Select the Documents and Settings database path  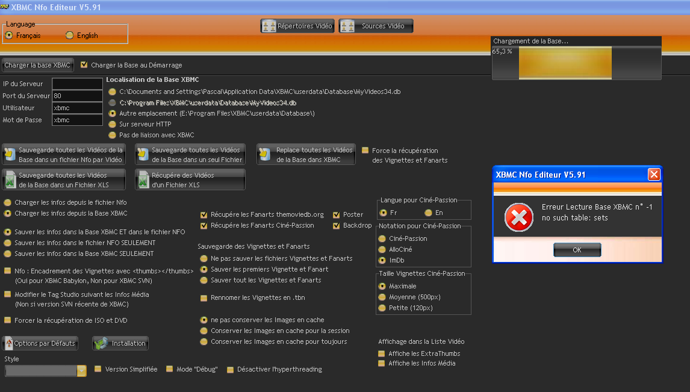112,92
